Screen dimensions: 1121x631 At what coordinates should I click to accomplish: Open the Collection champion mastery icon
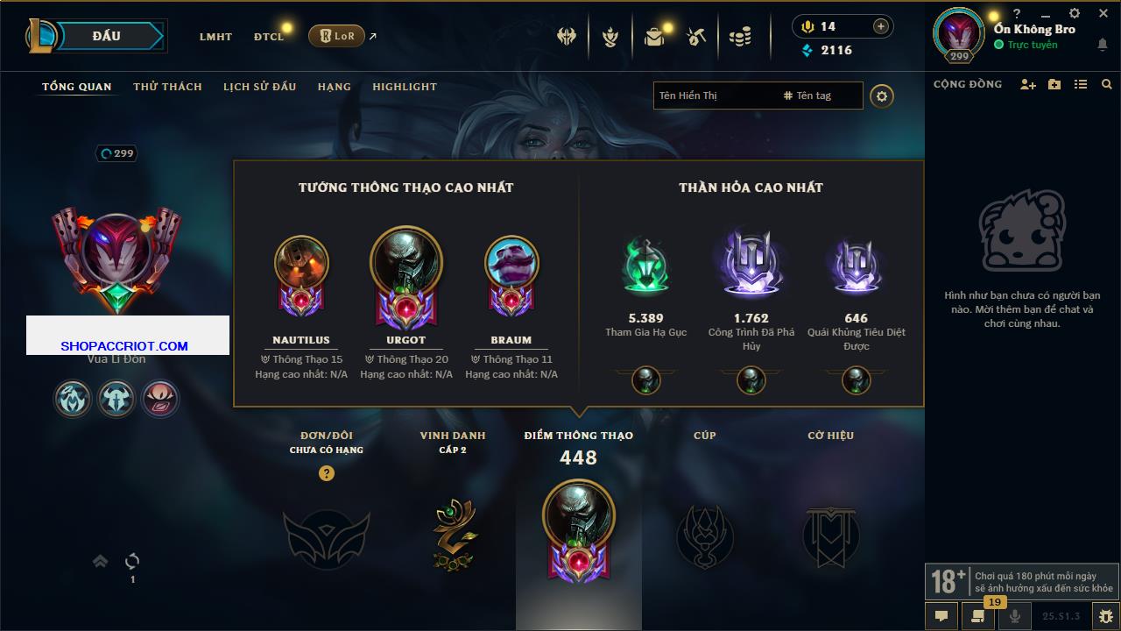[x=610, y=37]
